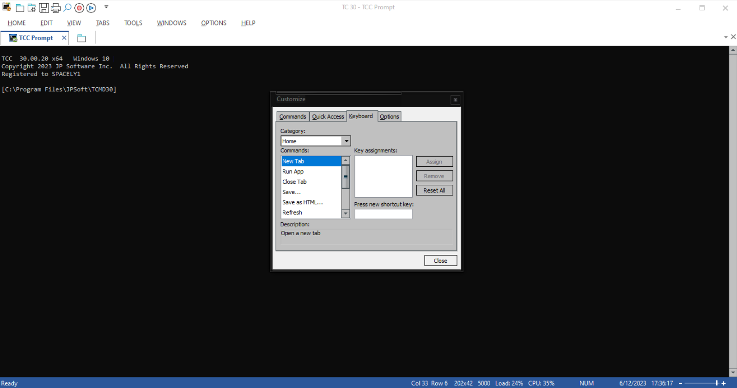
Task: Open the TOOLS menu
Action: 133,23
